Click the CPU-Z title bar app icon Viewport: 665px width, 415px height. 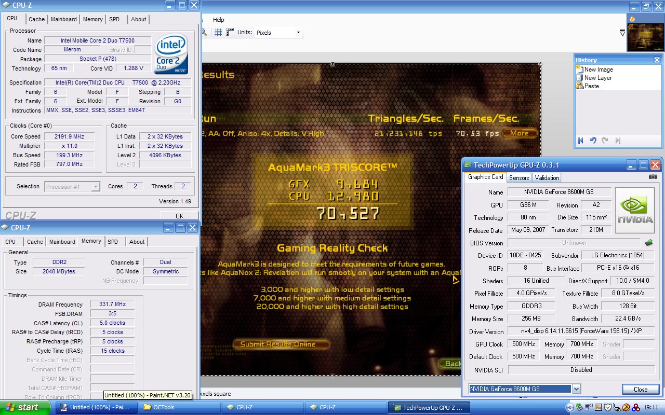[x=6, y=5]
